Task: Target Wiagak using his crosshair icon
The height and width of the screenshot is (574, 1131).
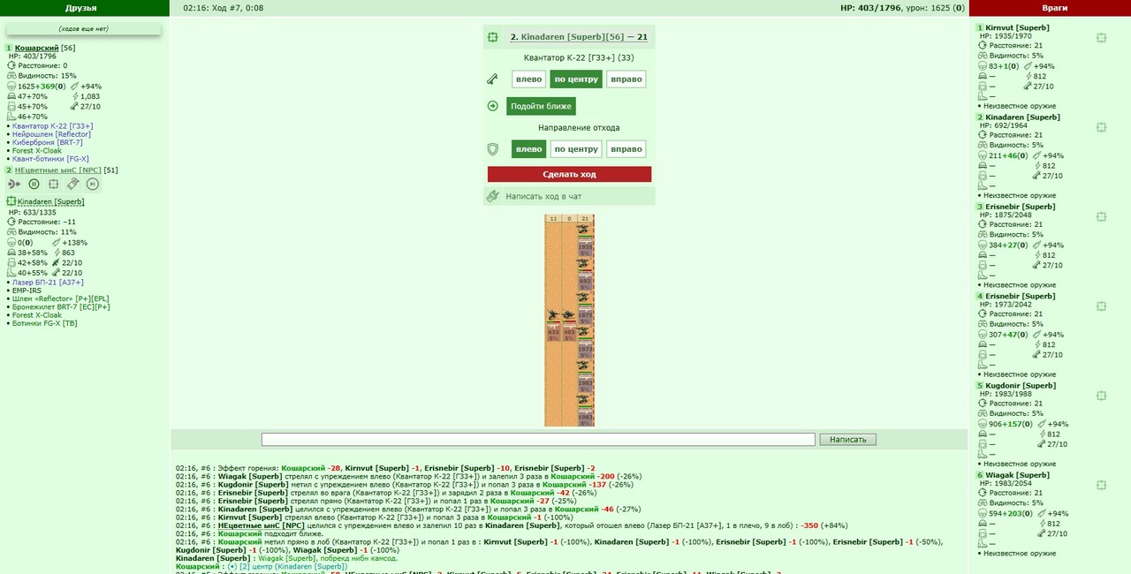Action: (x=1101, y=485)
